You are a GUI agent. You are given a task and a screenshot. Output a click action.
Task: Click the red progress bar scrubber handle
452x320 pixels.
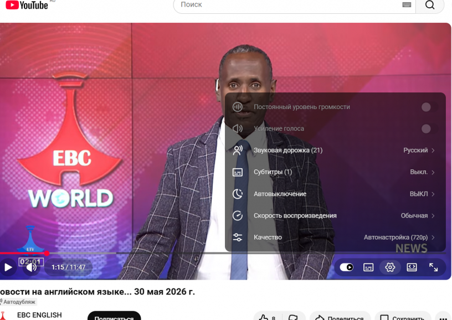[47, 253]
